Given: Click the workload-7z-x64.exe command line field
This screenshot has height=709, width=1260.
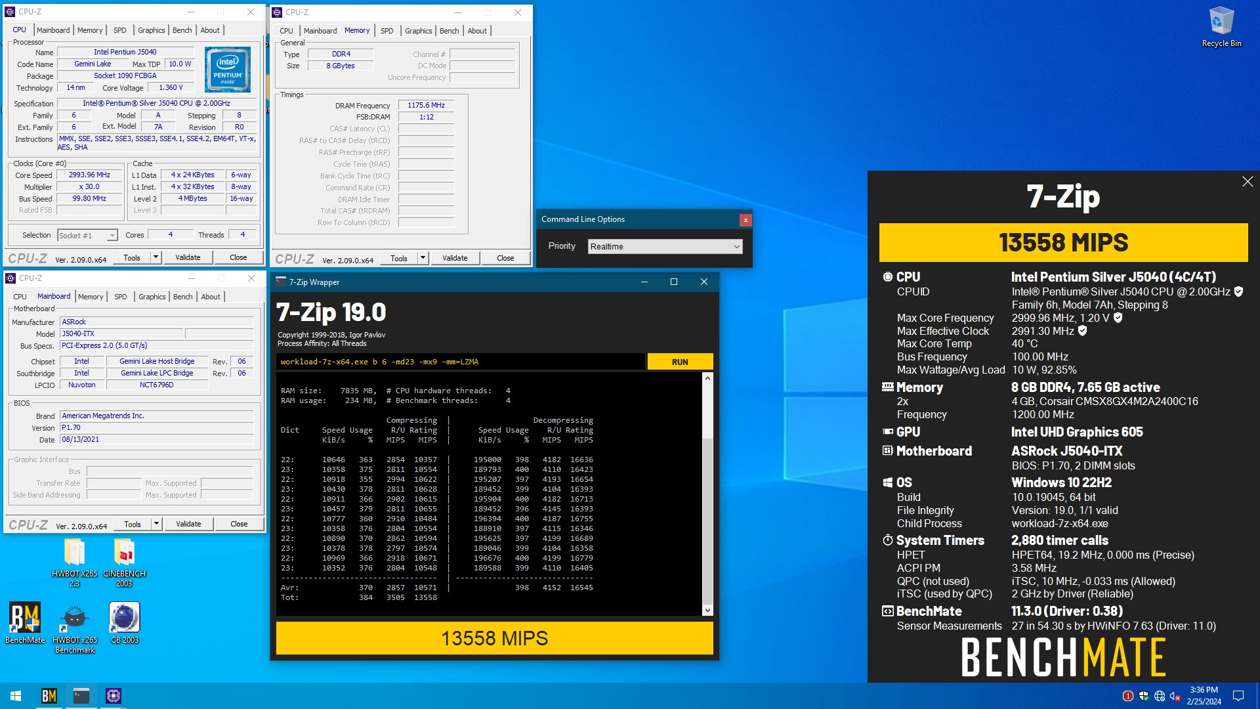Looking at the screenshot, I should 461,362.
